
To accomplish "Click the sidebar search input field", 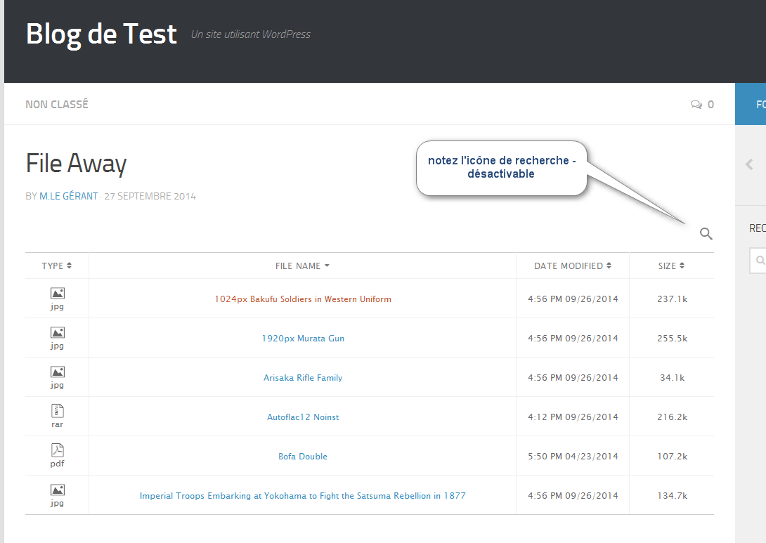I will (x=758, y=261).
